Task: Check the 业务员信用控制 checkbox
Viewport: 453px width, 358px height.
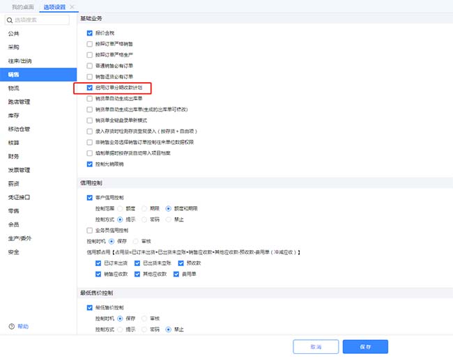Action: (89, 230)
